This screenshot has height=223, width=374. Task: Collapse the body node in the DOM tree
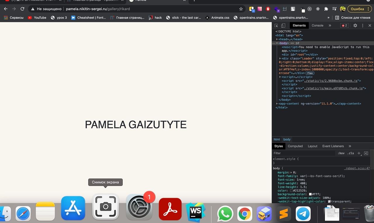click(x=277, y=43)
